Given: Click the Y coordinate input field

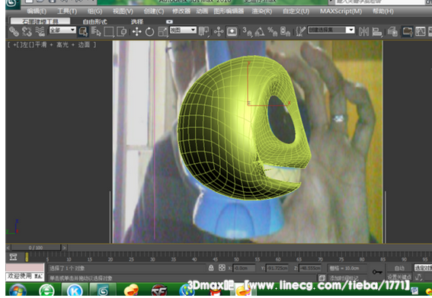Looking at the screenshot, I should [277, 268].
